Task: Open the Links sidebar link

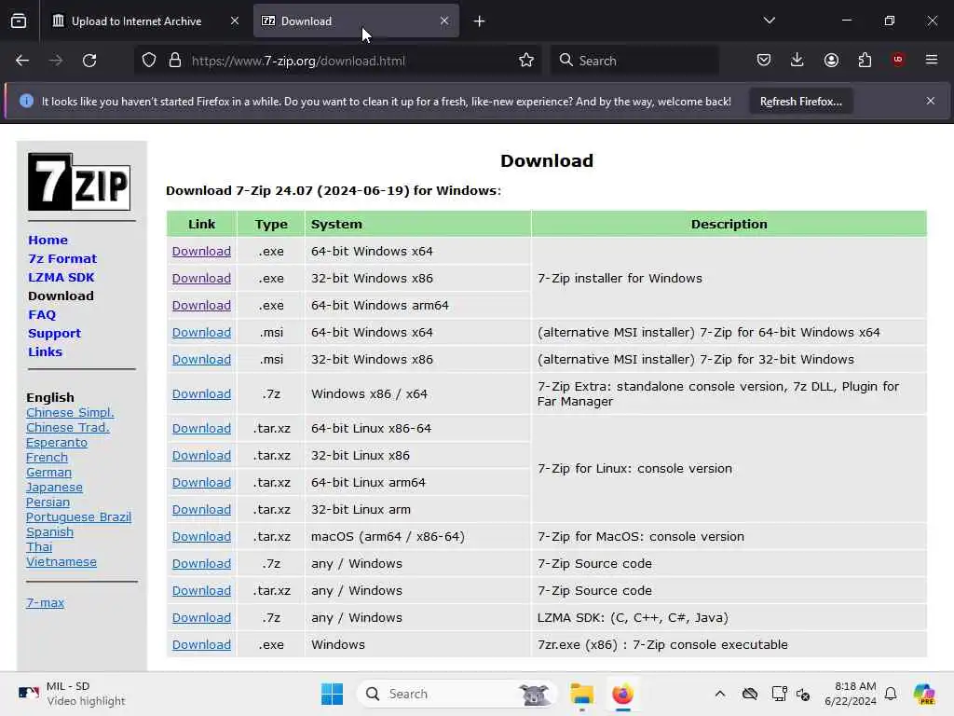Action: click(x=45, y=351)
